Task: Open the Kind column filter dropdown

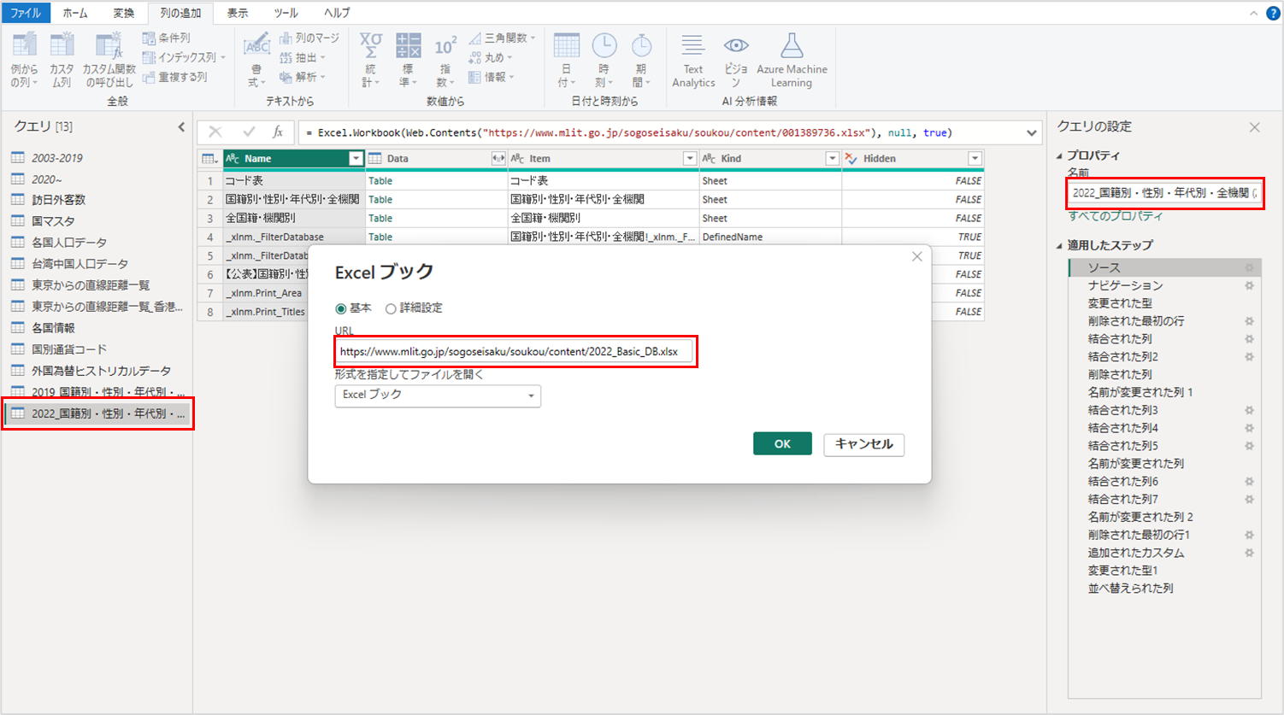Action: tap(832, 158)
